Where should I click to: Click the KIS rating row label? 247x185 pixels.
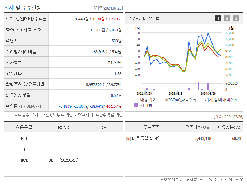(24, 138)
